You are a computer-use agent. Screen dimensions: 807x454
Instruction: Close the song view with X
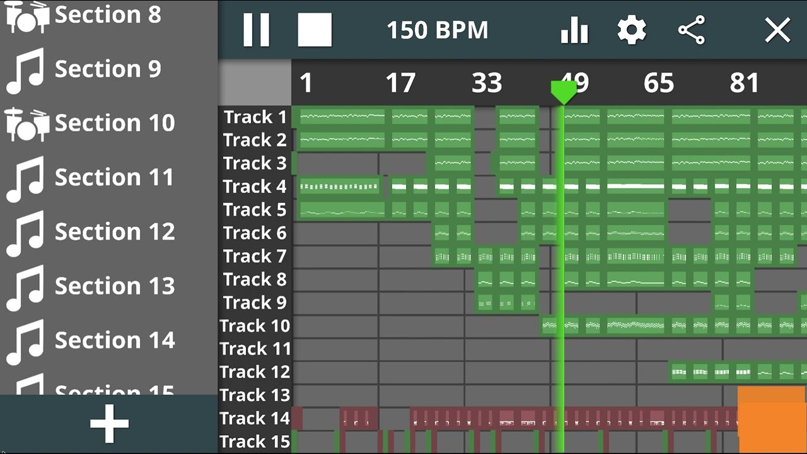pyautogui.click(x=777, y=30)
